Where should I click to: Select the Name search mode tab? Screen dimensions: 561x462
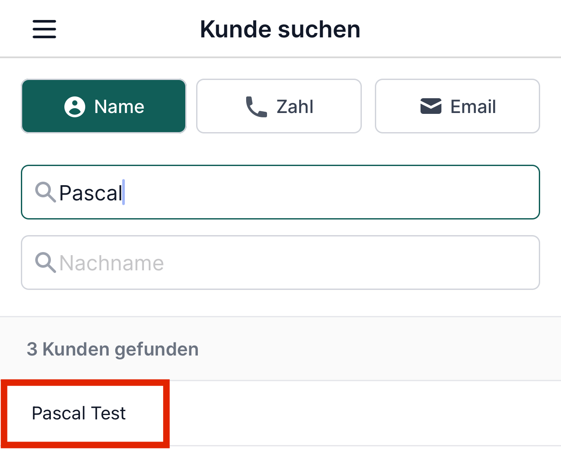tap(104, 106)
